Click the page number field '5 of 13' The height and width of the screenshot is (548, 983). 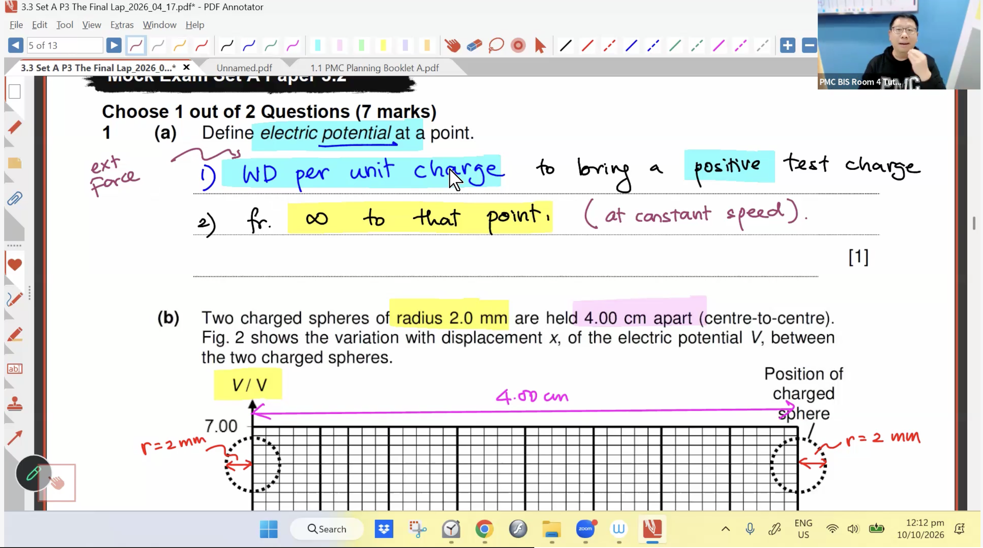(x=65, y=45)
